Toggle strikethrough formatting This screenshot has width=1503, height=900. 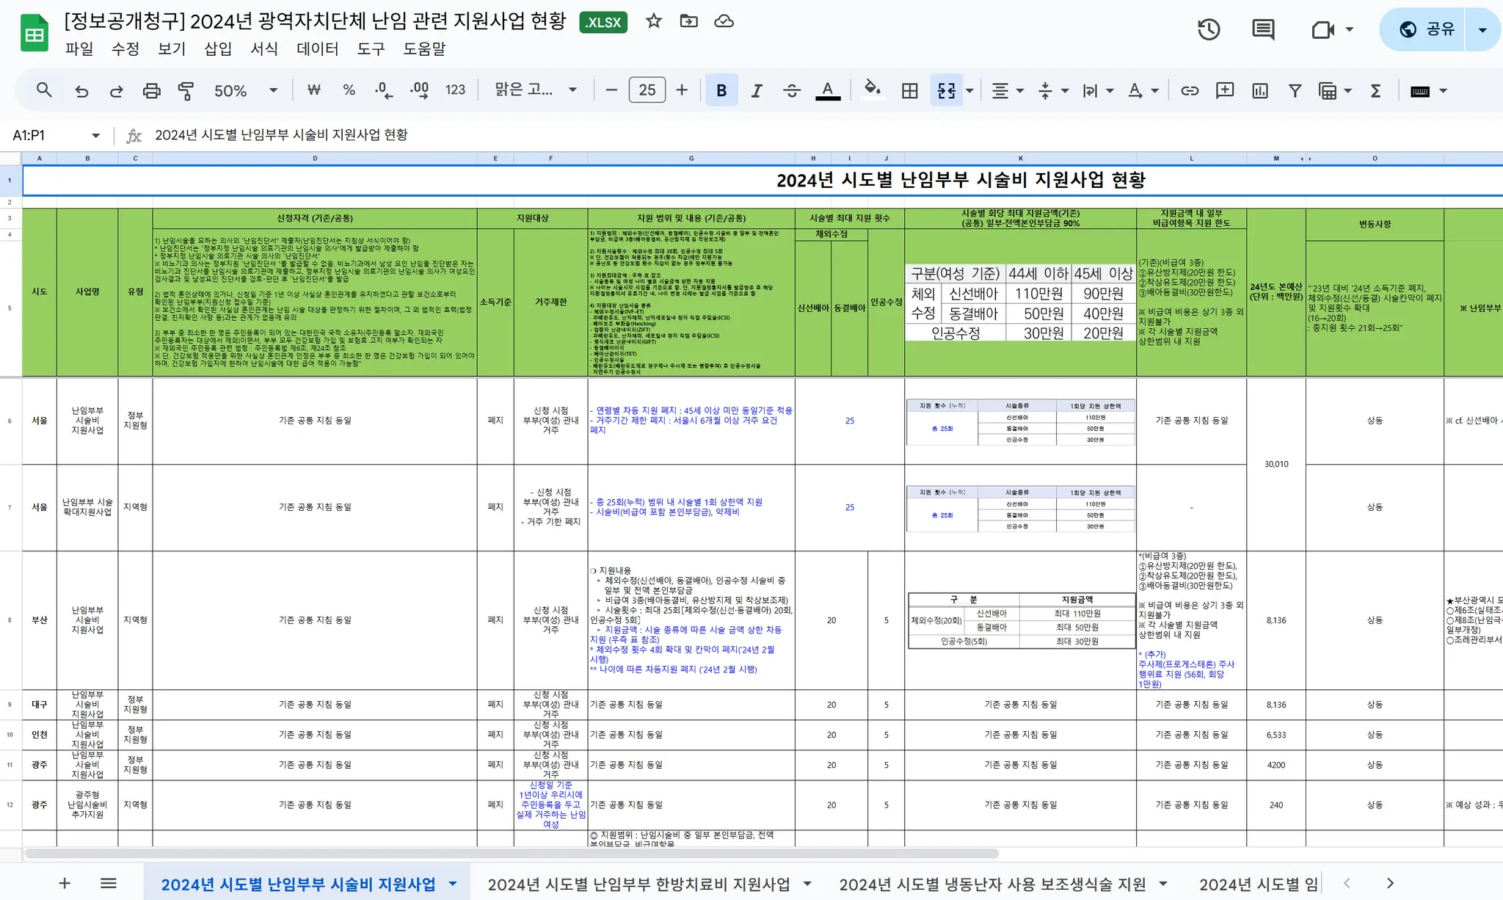tap(791, 90)
